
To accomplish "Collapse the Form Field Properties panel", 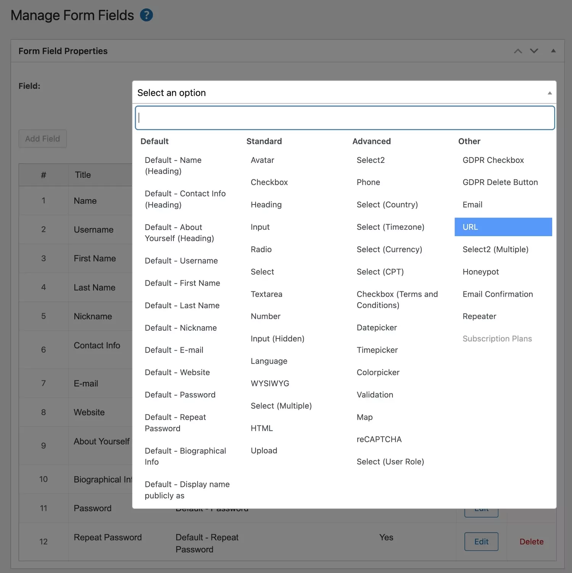I will point(553,51).
